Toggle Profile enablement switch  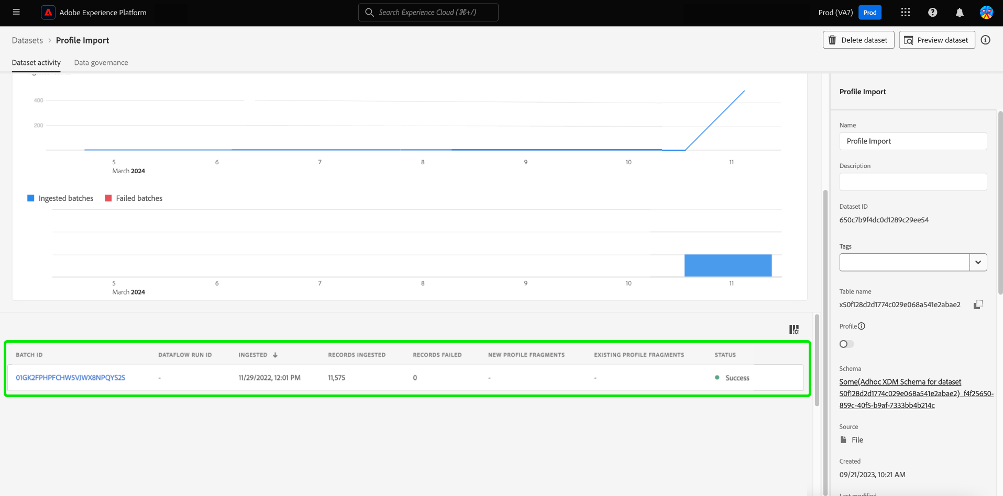pos(846,344)
